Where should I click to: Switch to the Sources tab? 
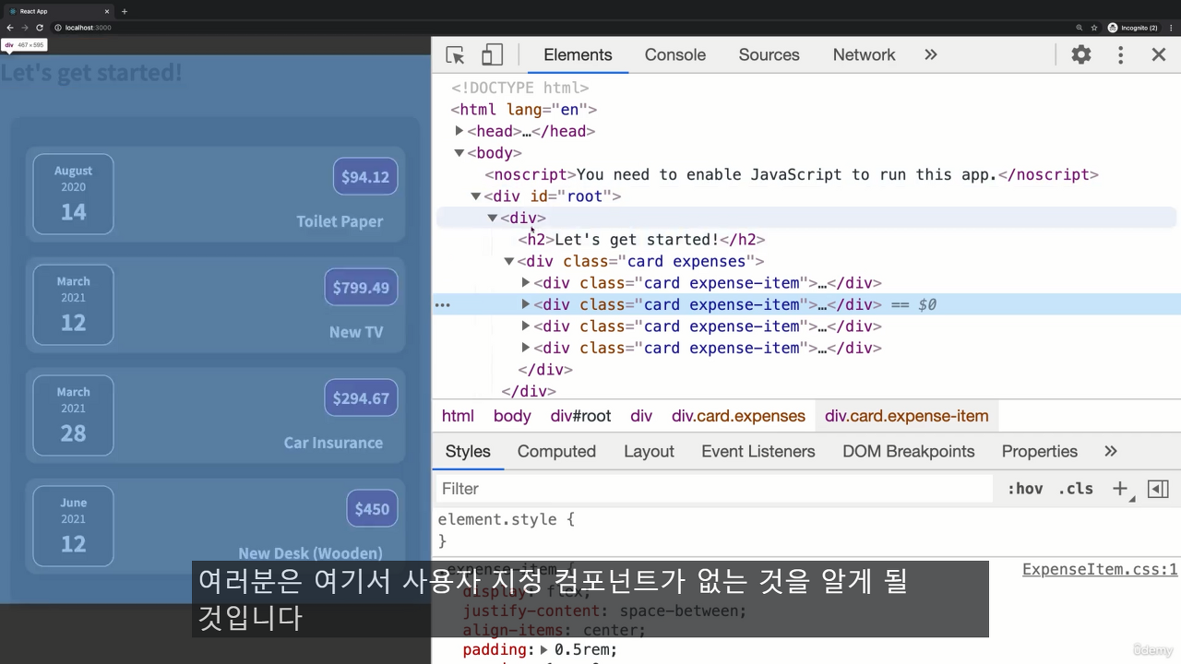click(769, 54)
